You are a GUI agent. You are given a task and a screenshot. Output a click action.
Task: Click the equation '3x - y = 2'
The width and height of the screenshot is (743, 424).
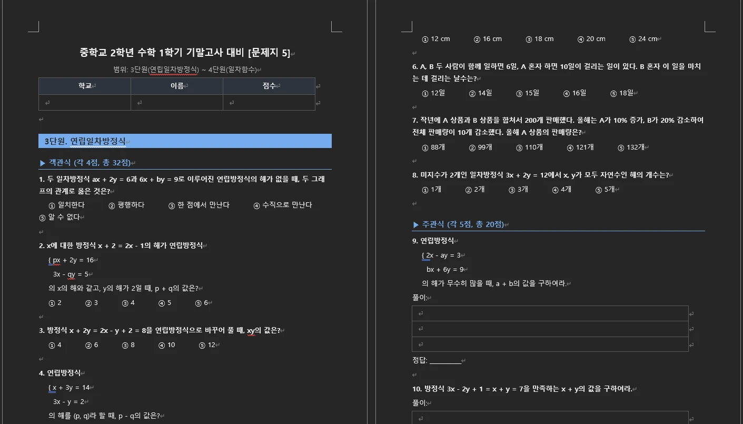pyautogui.click(x=68, y=402)
